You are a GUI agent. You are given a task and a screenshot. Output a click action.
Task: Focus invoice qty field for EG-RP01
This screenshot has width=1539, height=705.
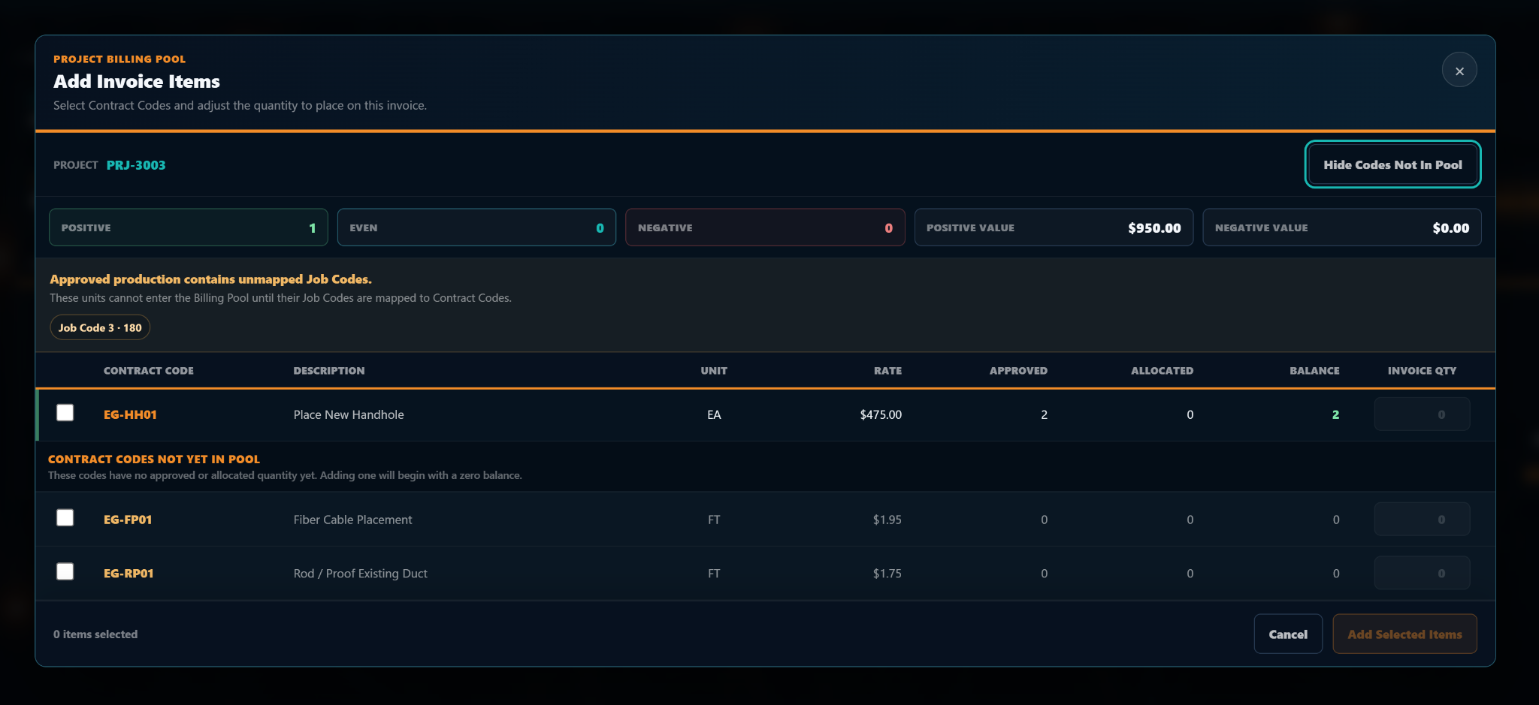(x=1422, y=574)
